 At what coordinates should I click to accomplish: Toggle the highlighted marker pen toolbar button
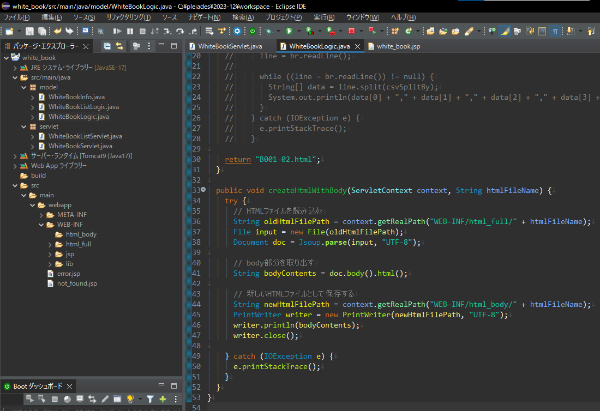coord(505,31)
